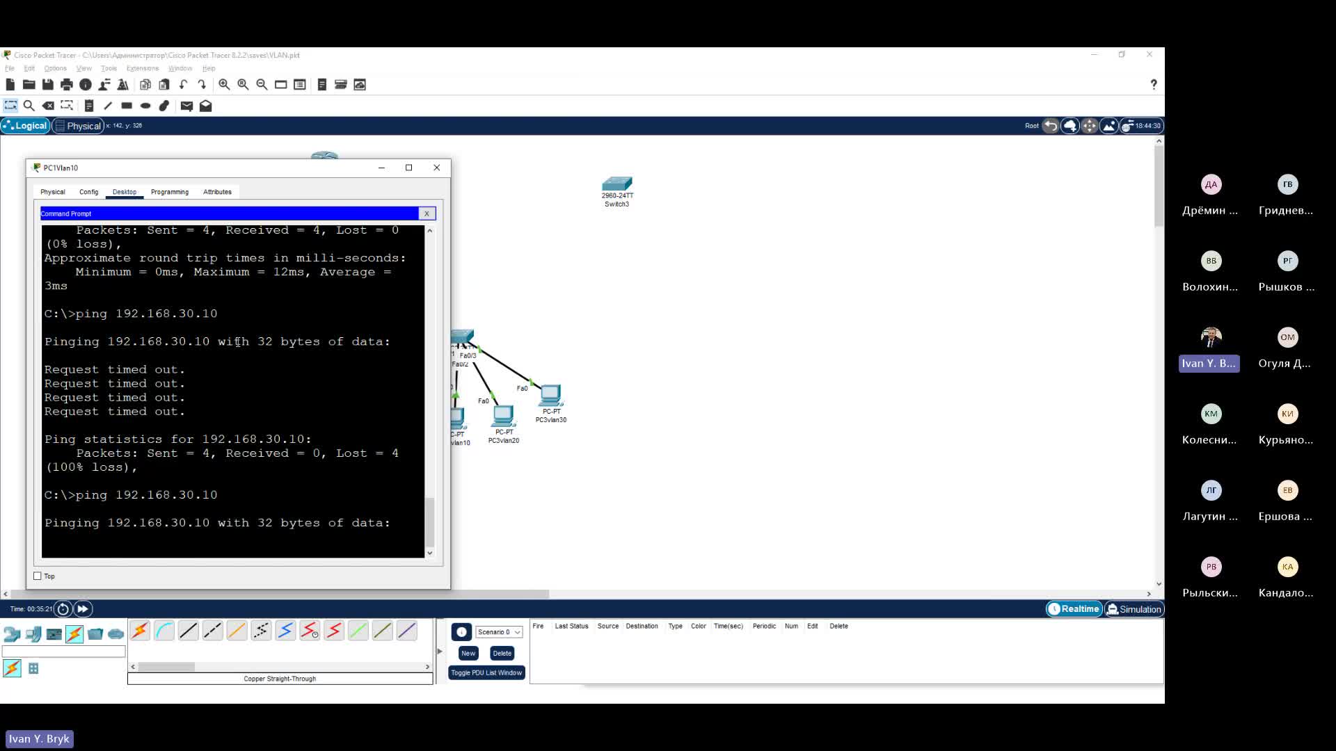Switch to the Logical workspace view
The width and height of the screenshot is (1336, 751).
tap(25, 126)
